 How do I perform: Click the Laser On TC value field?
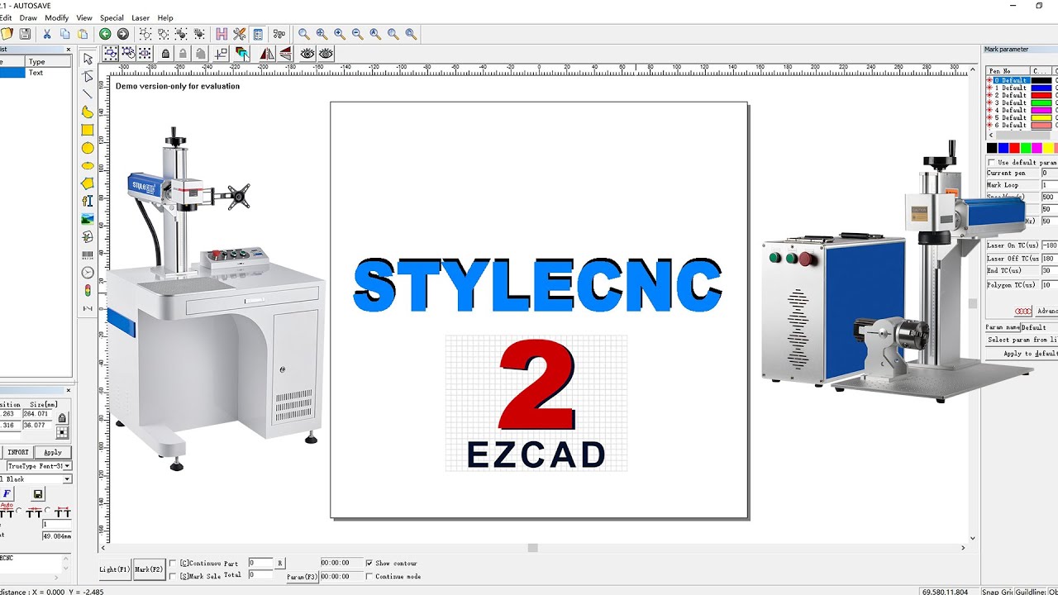(x=1049, y=245)
